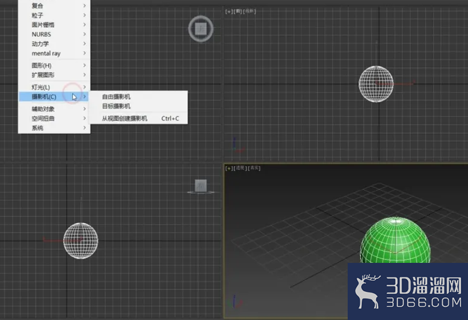
Task: Expand the mental ray submenu arrow
Action: tap(84, 53)
